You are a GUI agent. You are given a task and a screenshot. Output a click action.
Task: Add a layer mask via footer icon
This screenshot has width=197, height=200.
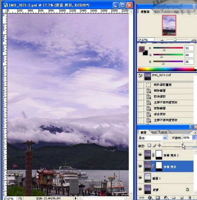click(x=158, y=198)
